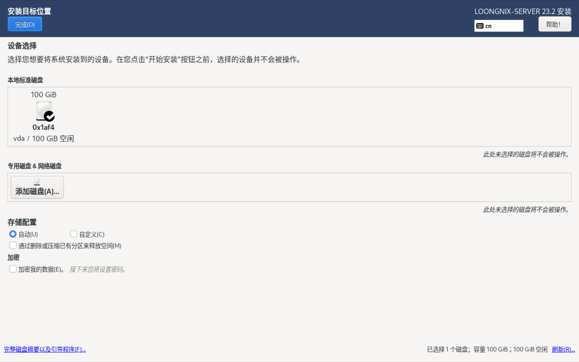Click the keyboard icon in layout indicator
The image size is (579, 362).
point(480,26)
